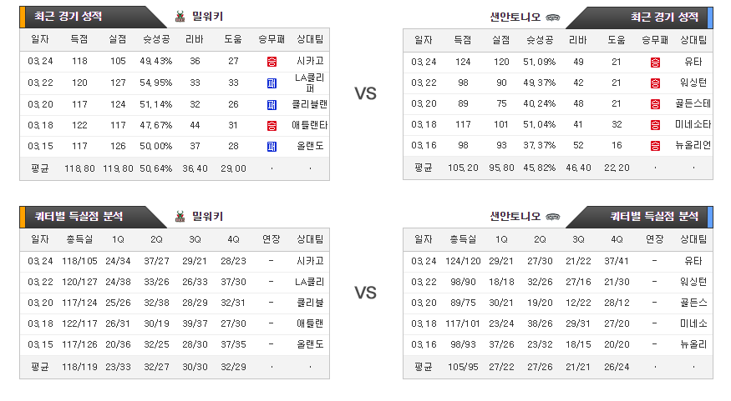Viewport: 731px width, 401px height.
Task: Click the Milwaukee logo in the quarter analysis header
Action: click(x=180, y=216)
